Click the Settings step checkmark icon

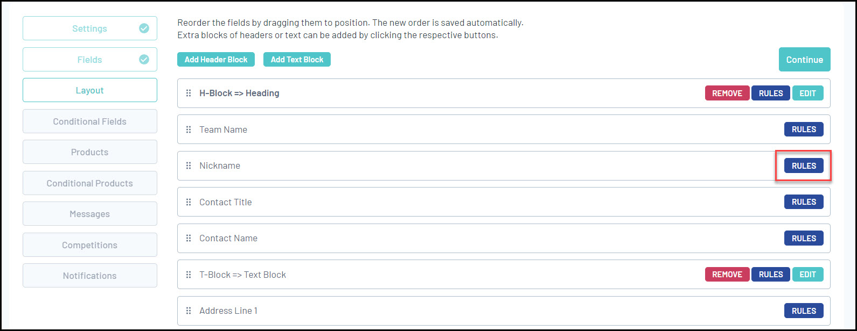144,28
